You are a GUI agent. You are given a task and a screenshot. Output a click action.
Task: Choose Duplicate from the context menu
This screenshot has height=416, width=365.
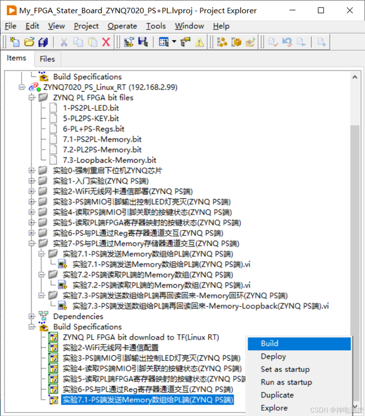(299, 395)
